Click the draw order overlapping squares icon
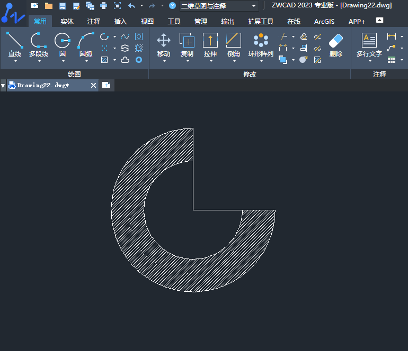 283,60
